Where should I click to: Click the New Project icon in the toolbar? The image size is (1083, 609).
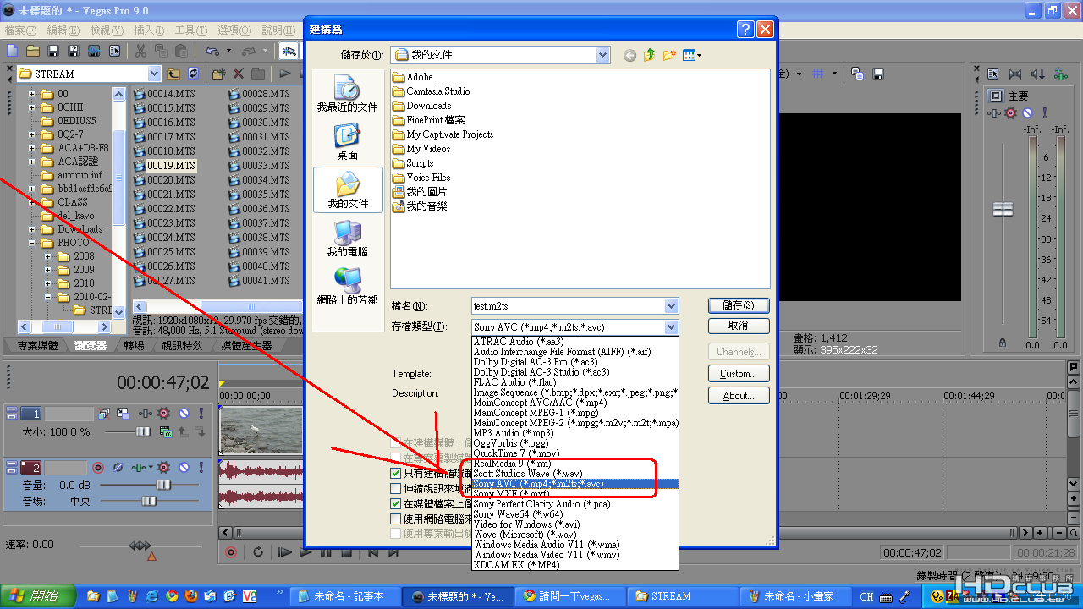(x=12, y=52)
